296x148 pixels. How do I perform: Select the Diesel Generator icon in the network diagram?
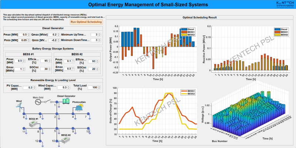[66, 101]
